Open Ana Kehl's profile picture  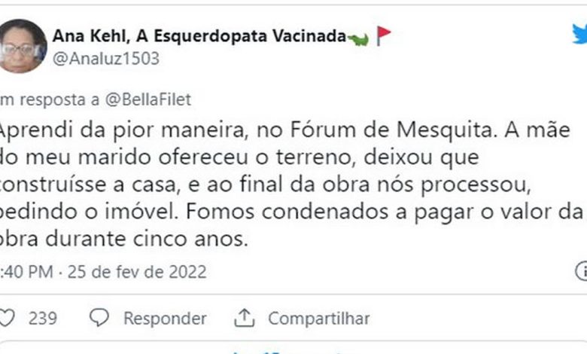pyautogui.click(x=20, y=46)
